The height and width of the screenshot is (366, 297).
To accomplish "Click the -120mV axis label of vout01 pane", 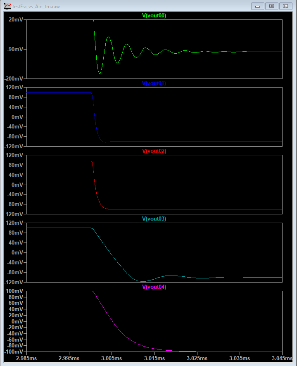I will pos(14,146).
